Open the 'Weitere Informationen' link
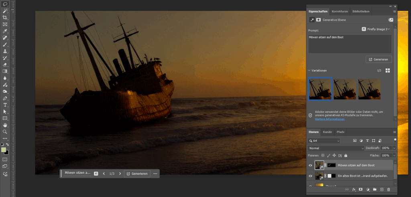 coord(330,119)
